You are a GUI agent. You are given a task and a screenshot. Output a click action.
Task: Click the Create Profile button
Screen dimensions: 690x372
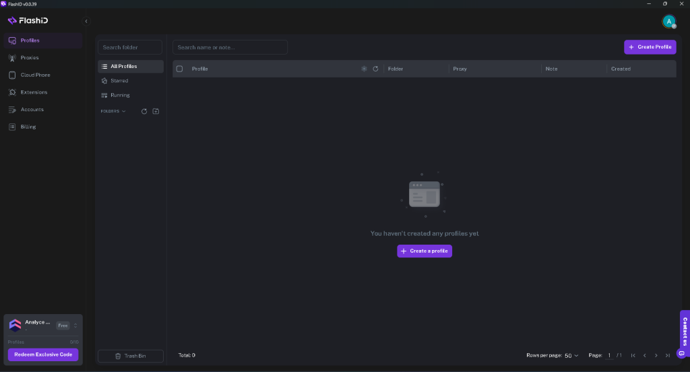pyautogui.click(x=650, y=47)
